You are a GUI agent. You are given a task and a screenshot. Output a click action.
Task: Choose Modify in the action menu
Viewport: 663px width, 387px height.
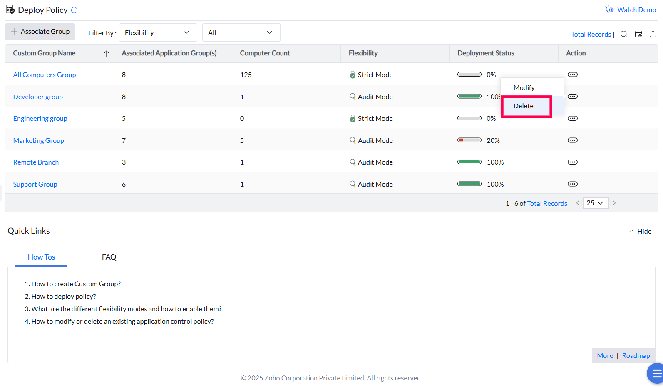point(524,88)
